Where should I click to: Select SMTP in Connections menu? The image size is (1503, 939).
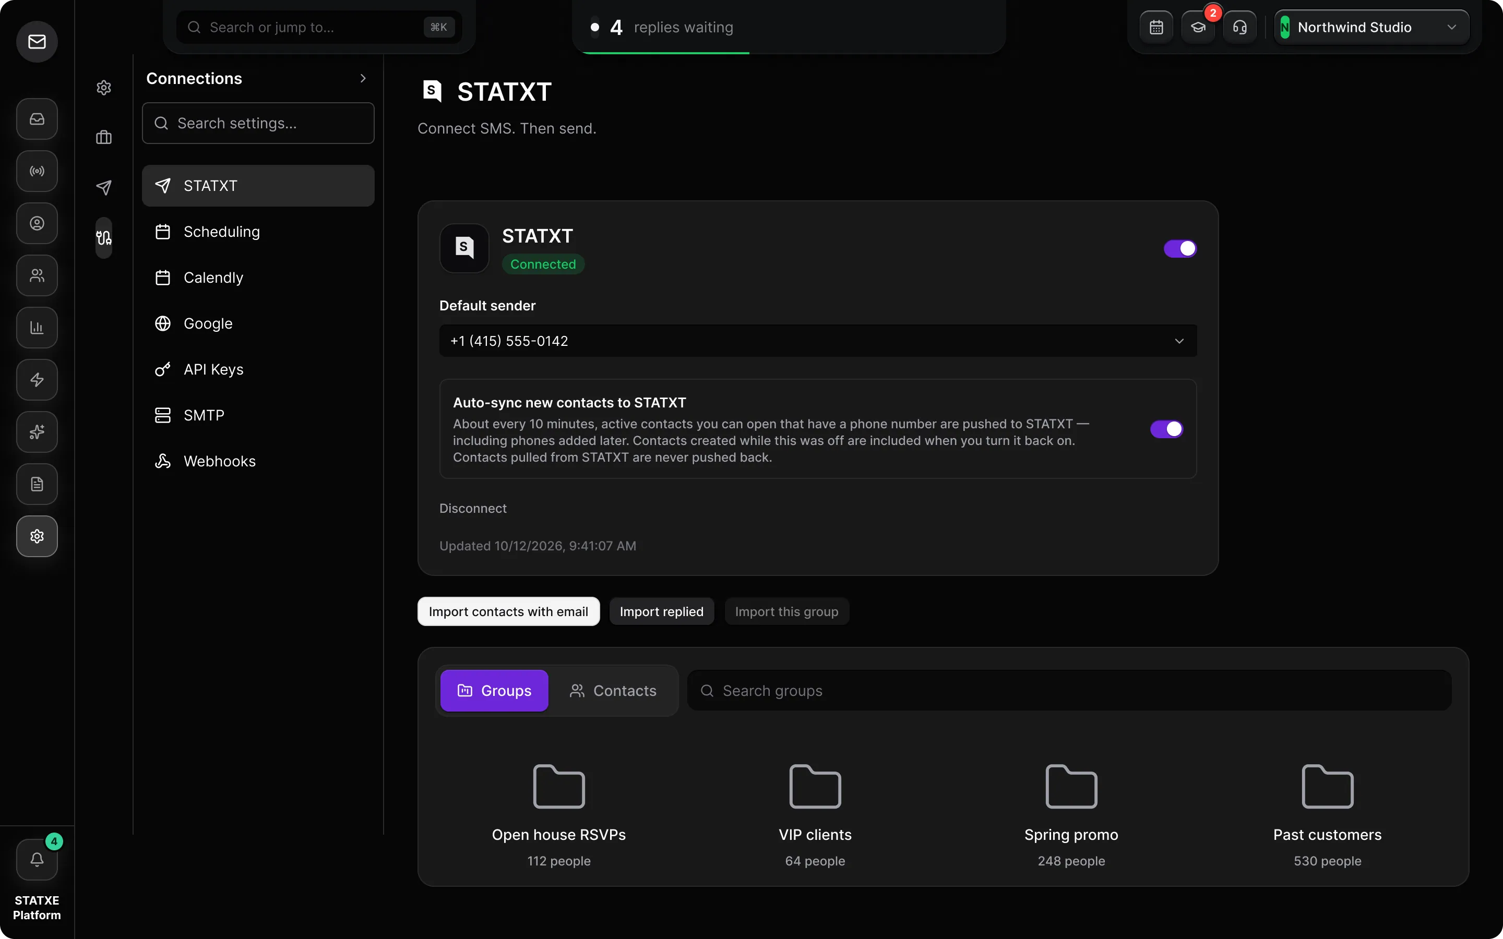(258, 415)
